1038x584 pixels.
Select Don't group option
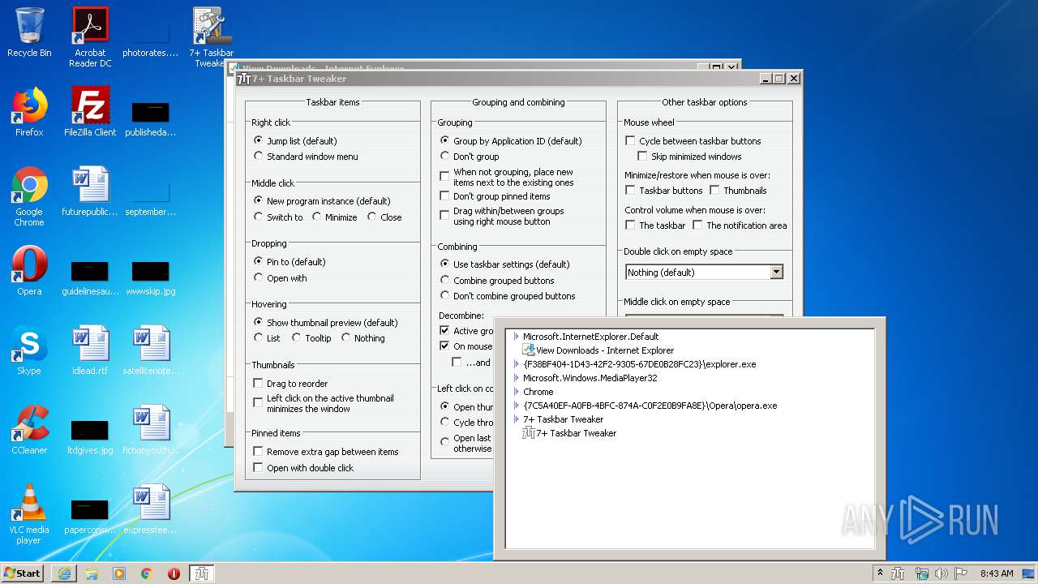pos(470,157)
